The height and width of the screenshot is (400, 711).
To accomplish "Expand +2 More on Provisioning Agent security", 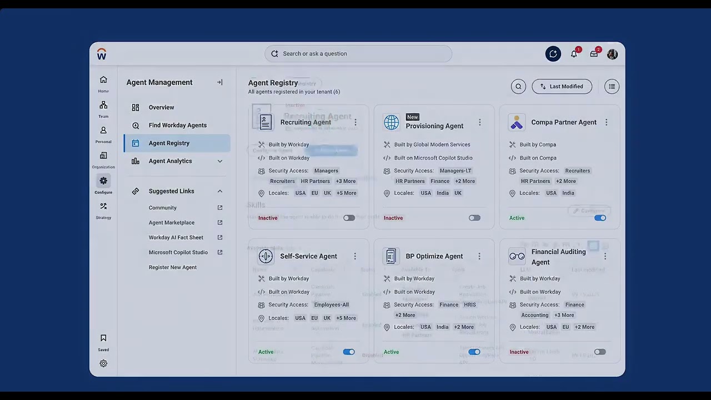I will [x=465, y=181].
